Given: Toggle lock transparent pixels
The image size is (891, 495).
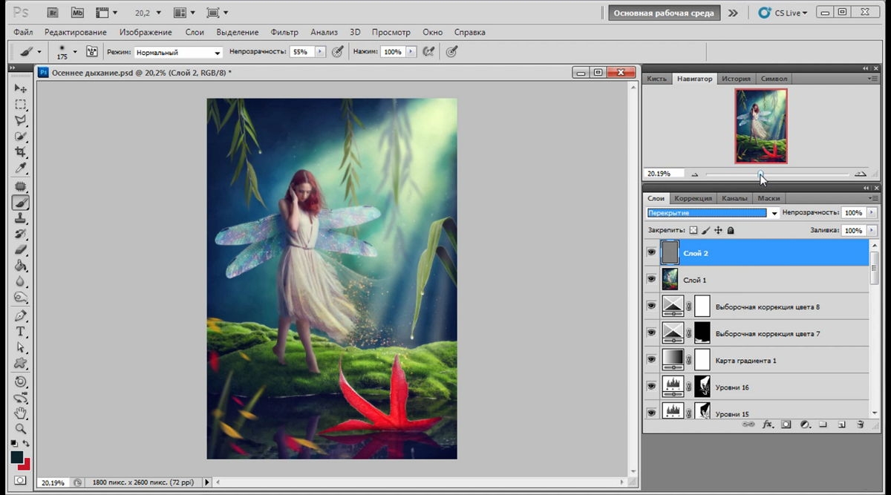Looking at the screenshot, I should pos(693,231).
